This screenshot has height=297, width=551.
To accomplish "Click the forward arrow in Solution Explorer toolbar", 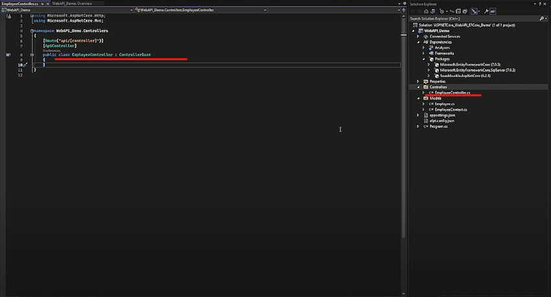I will point(419,11).
